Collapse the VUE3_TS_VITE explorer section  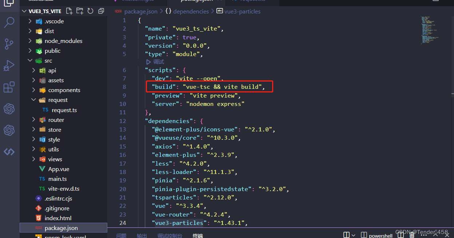tap(24, 11)
